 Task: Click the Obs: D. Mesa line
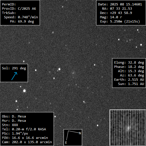point(14,116)
